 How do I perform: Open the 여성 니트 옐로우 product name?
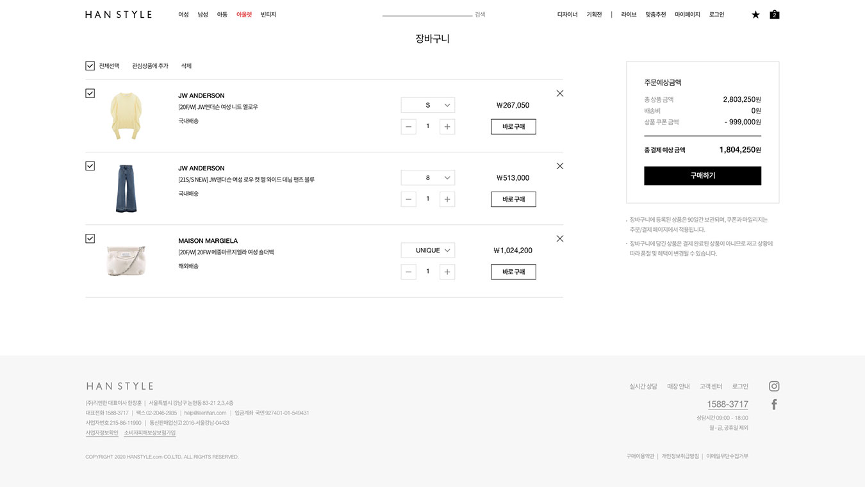tap(218, 107)
